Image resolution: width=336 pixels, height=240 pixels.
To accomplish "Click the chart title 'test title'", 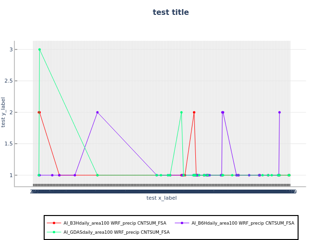I will coord(171,12).
